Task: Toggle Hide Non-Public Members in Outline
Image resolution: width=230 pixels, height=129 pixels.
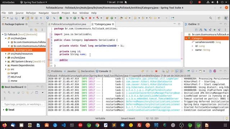Action: pyautogui.click(x=215, y=30)
